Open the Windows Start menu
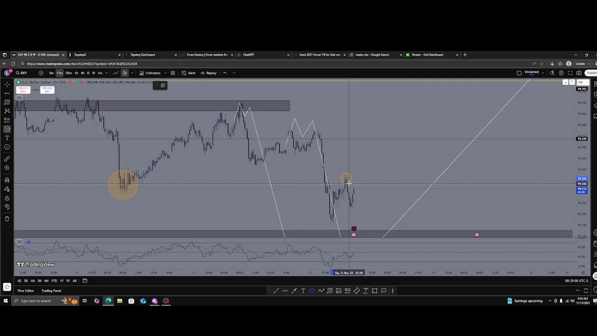Image resolution: width=597 pixels, height=336 pixels. point(6,301)
